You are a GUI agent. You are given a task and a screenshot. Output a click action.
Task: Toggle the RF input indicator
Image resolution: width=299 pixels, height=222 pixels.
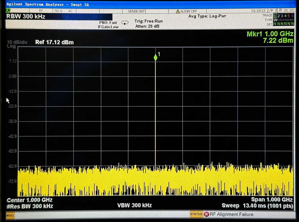(x=41, y=11)
